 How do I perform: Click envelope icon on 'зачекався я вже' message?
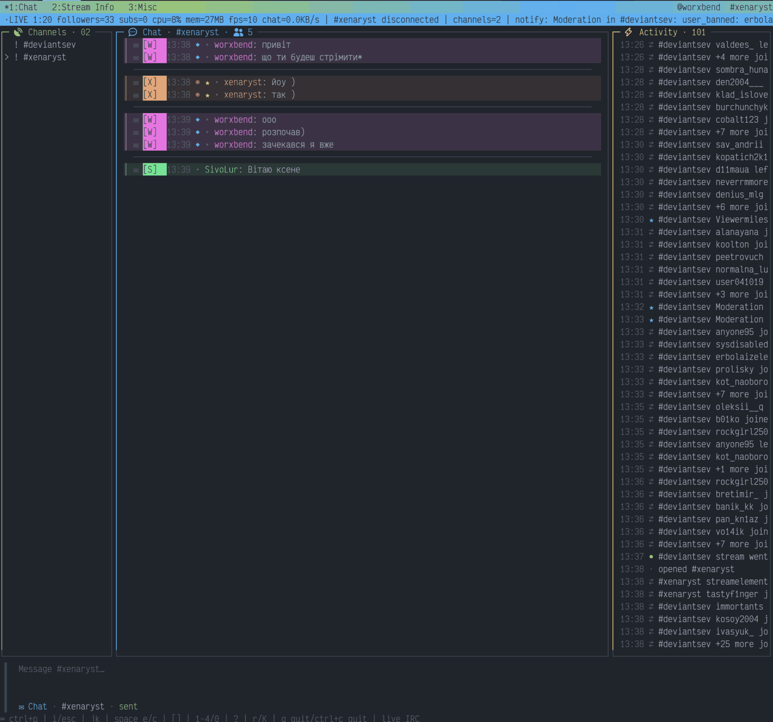[x=136, y=145]
